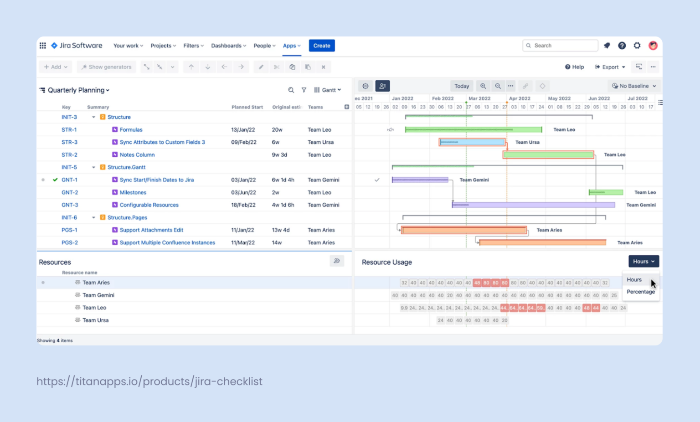The width and height of the screenshot is (700, 422).
Task: Click the add column plus icon
Action: (347, 107)
